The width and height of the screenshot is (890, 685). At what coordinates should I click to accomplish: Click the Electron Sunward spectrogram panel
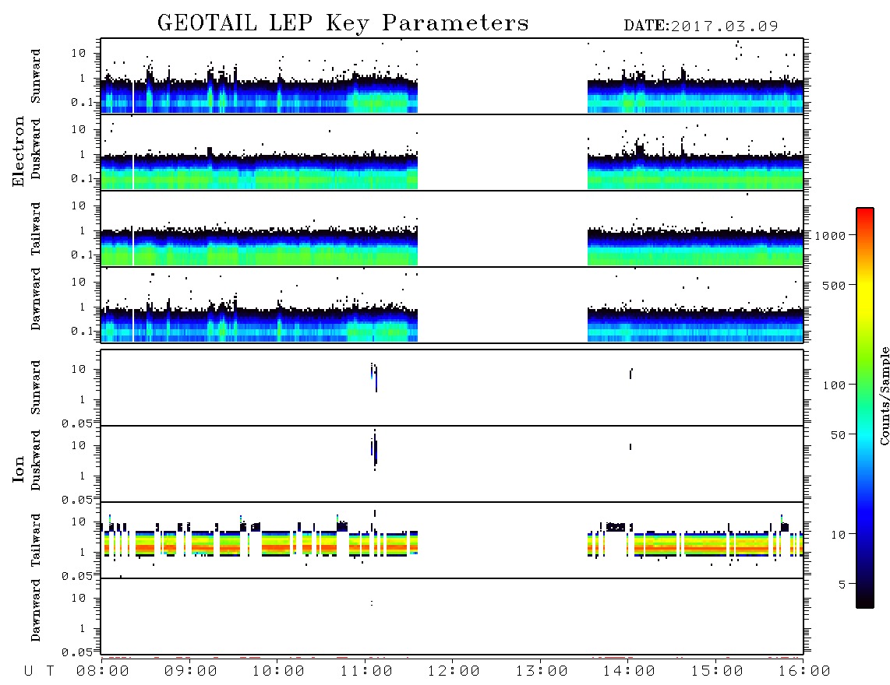[x=452, y=76]
